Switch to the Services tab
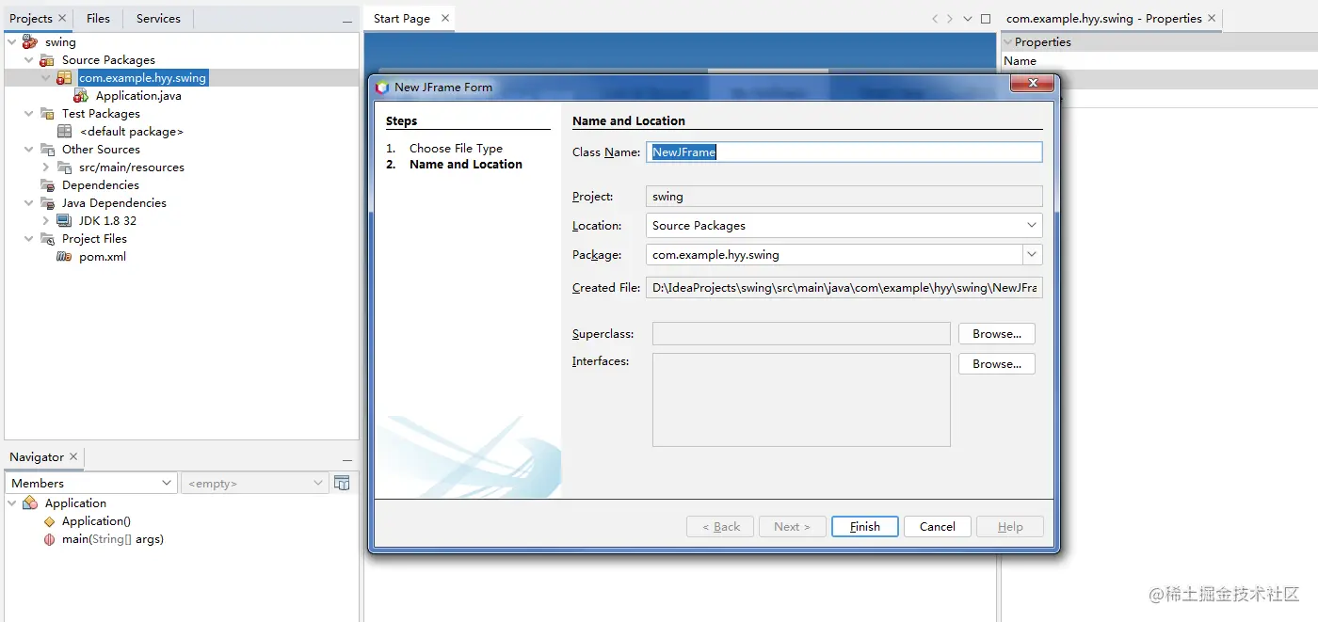 tap(158, 19)
